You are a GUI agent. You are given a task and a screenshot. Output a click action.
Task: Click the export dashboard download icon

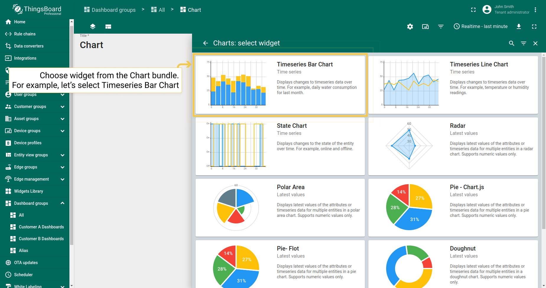(519, 27)
